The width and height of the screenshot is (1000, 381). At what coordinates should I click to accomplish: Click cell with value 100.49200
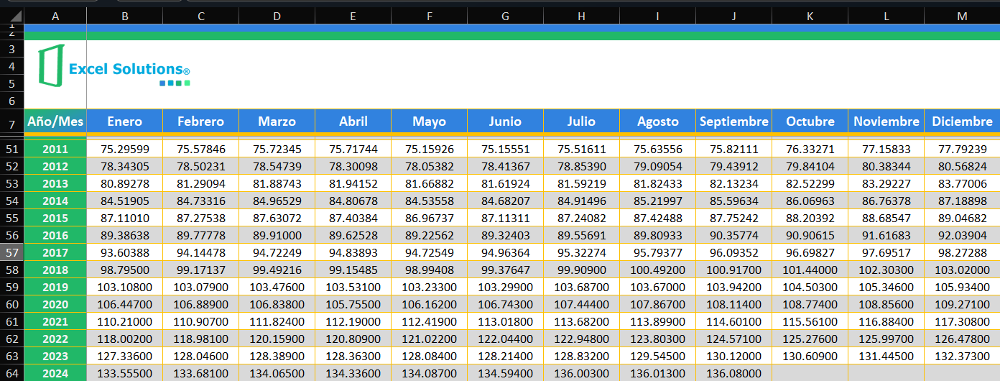pyautogui.click(x=658, y=270)
